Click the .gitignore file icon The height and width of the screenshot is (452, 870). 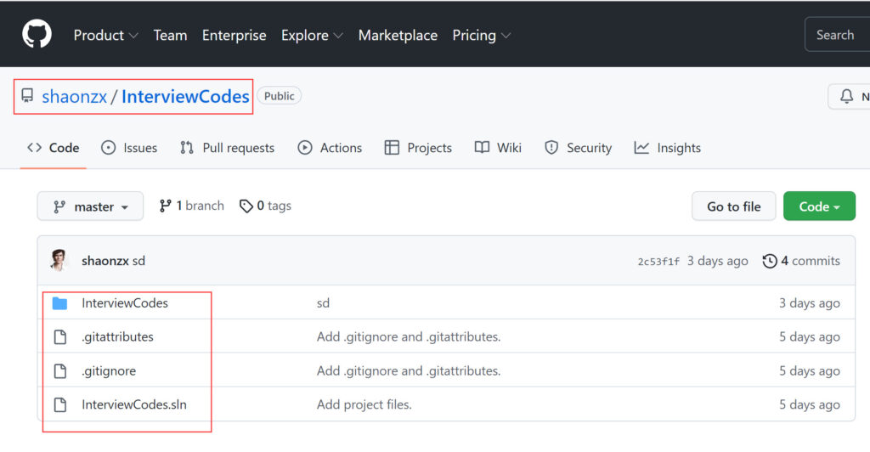tap(59, 371)
